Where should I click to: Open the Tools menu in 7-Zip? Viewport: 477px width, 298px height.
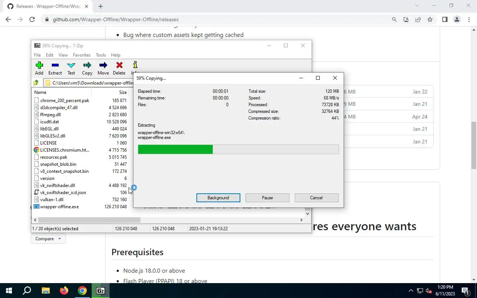101,55
